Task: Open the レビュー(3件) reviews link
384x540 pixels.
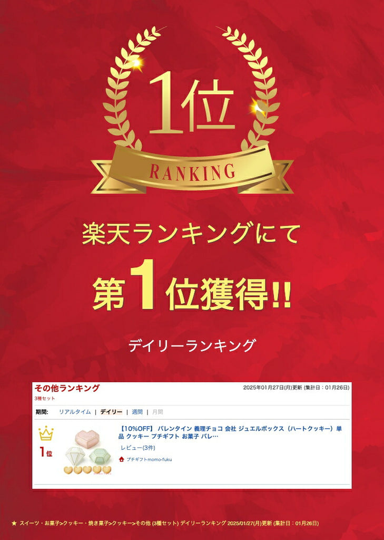Action: point(138,448)
